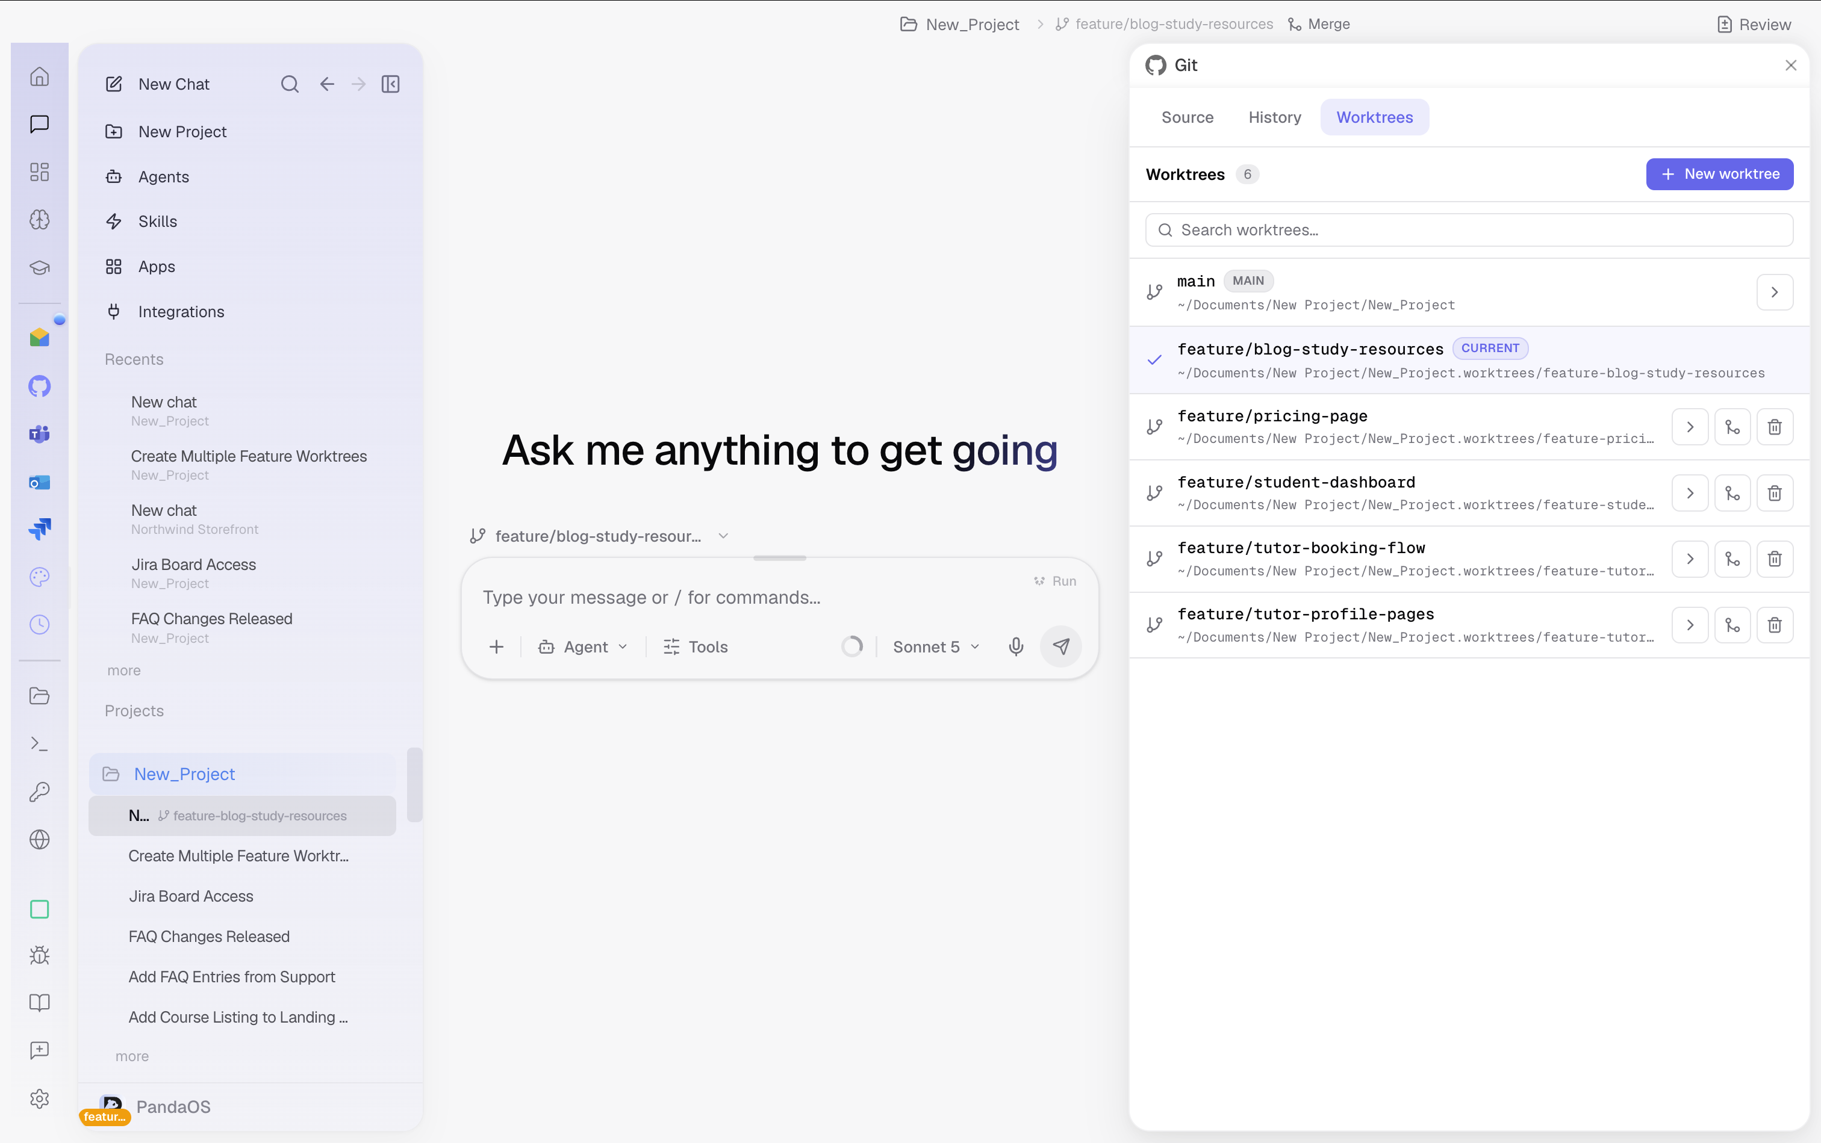Open feature/tutor-profile-pages worktree chevron
Image resolution: width=1821 pixels, height=1143 pixels.
[1689, 625]
